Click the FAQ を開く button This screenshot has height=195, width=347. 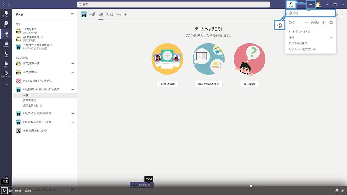(x=249, y=84)
